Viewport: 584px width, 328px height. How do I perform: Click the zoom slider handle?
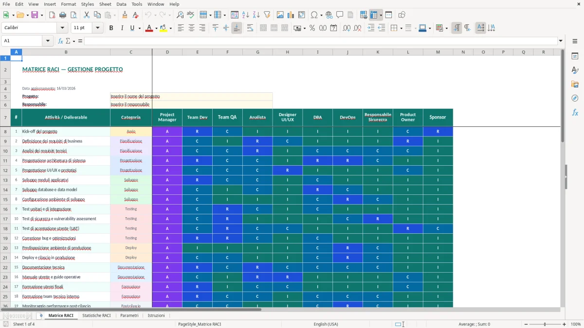[x=545, y=324]
